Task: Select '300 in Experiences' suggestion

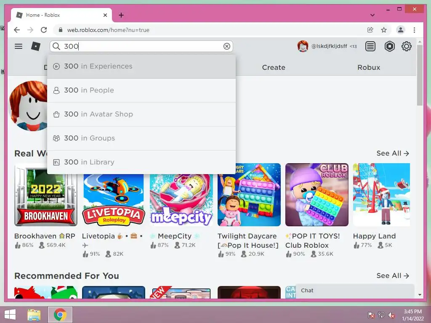Action: pyautogui.click(x=141, y=66)
